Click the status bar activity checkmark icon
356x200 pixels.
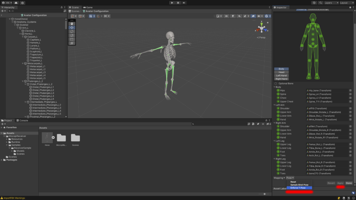[353, 198]
